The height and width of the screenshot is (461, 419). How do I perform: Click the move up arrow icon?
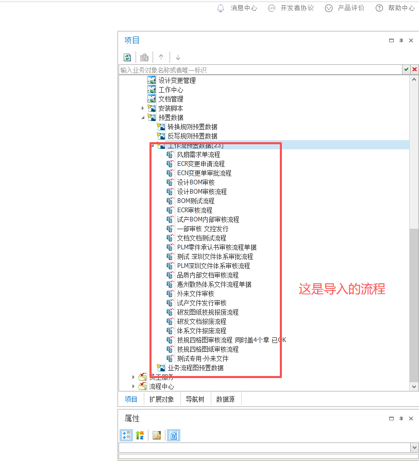[161, 57]
